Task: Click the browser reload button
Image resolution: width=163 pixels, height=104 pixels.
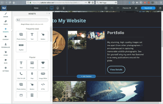Action: (10, 3)
